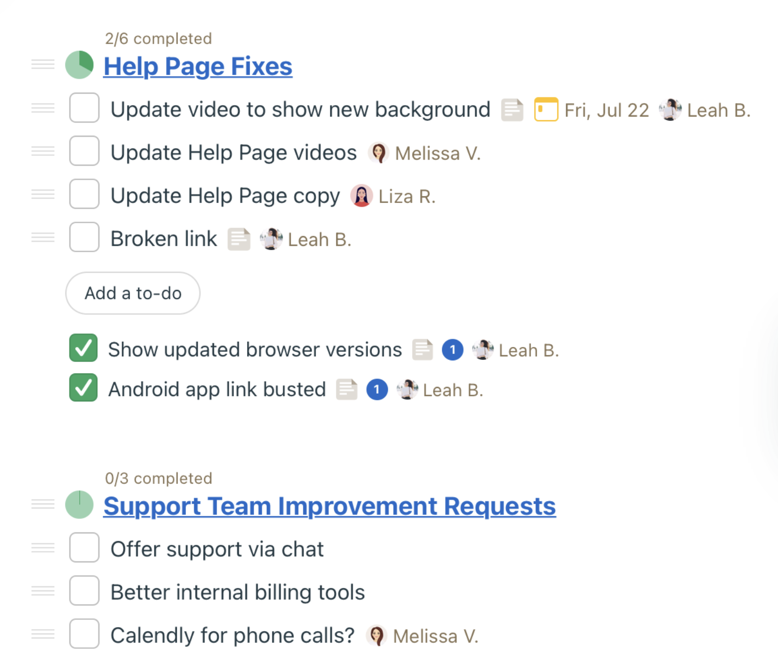Click the Help Page Fixes progress pie
Image resolution: width=778 pixels, height=667 pixels.
pos(79,65)
